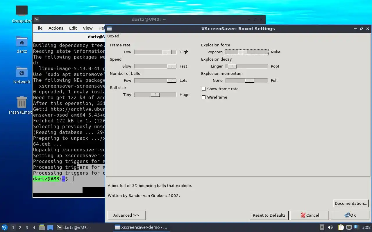
Task: Click the Explosion momentum slider
Action: pyautogui.click(x=246, y=81)
